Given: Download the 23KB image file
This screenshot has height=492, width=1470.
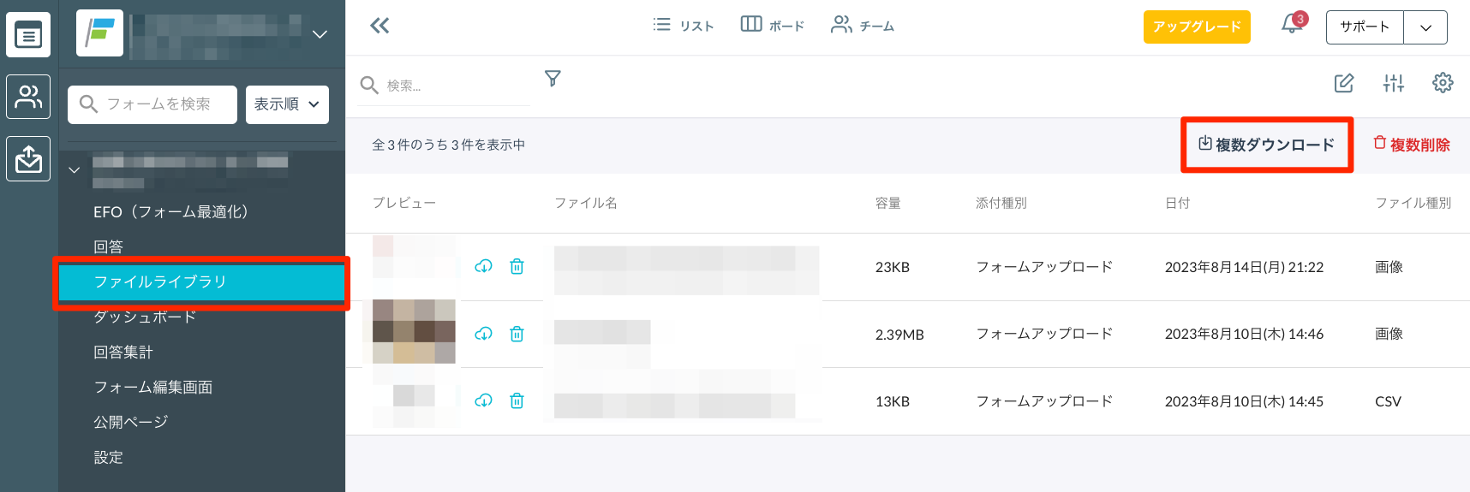Looking at the screenshot, I should [x=484, y=266].
